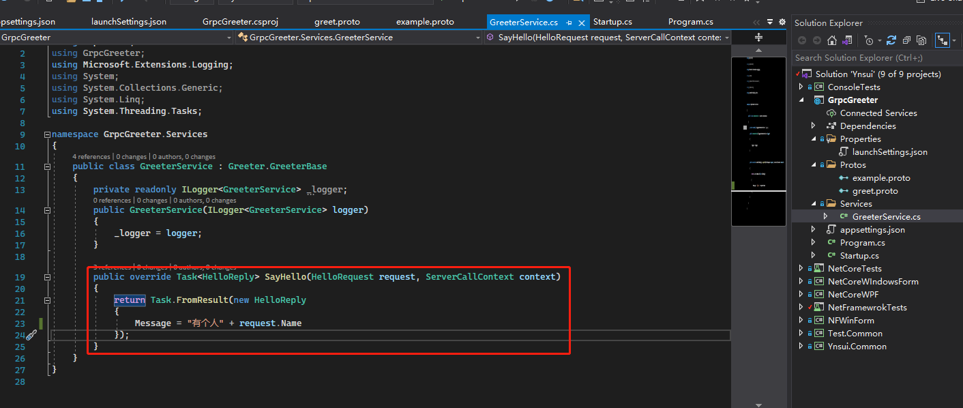Click the Forward arrow in Solution Explorer
The image size is (963, 408).
pyautogui.click(x=817, y=40)
